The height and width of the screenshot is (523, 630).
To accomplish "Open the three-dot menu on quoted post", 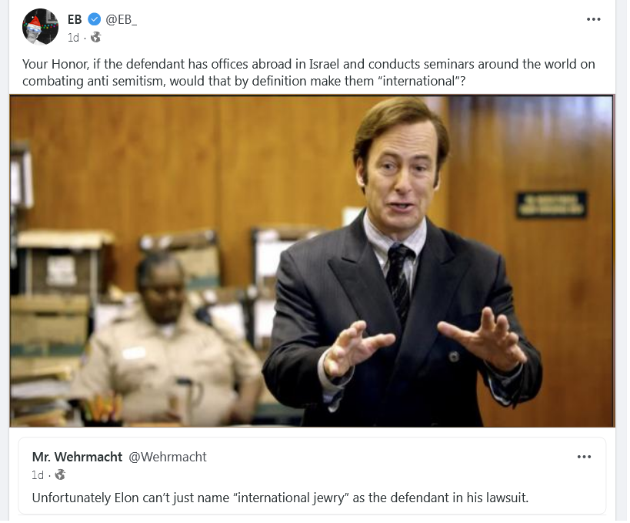I will [x=584, y=457].
